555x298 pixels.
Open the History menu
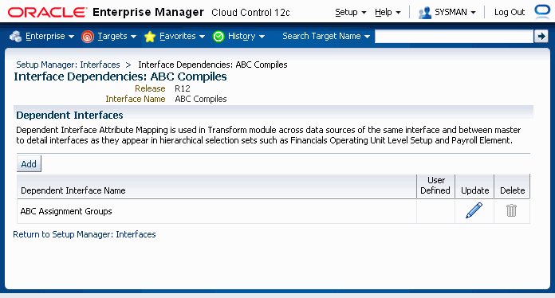click(246, 36)
